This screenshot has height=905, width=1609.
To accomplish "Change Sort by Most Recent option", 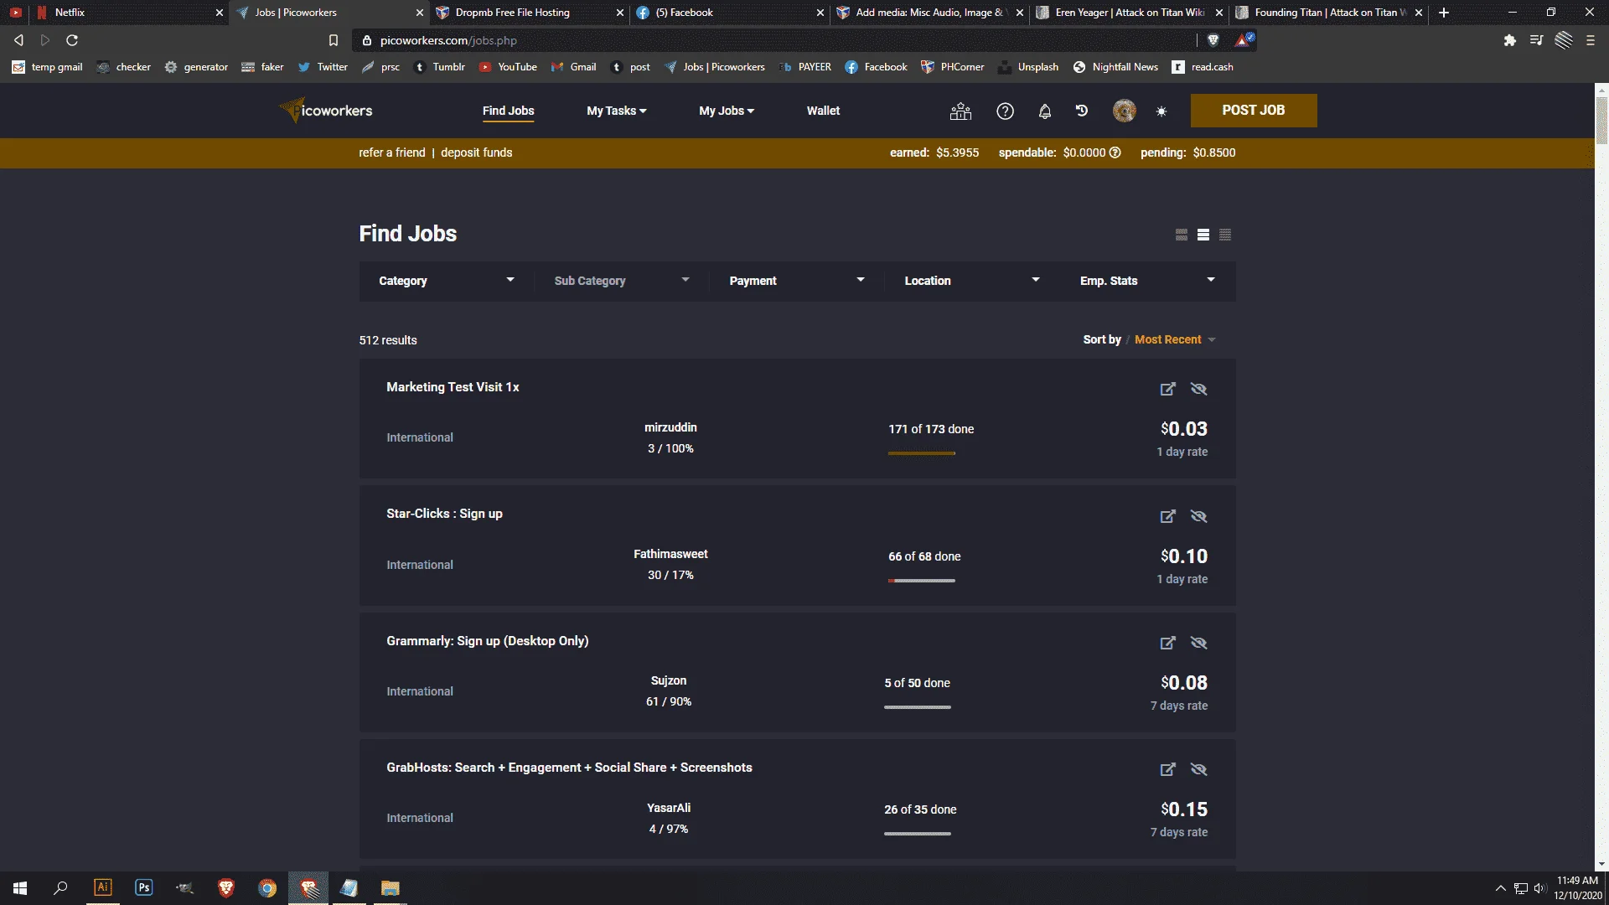I will 1174,339.
